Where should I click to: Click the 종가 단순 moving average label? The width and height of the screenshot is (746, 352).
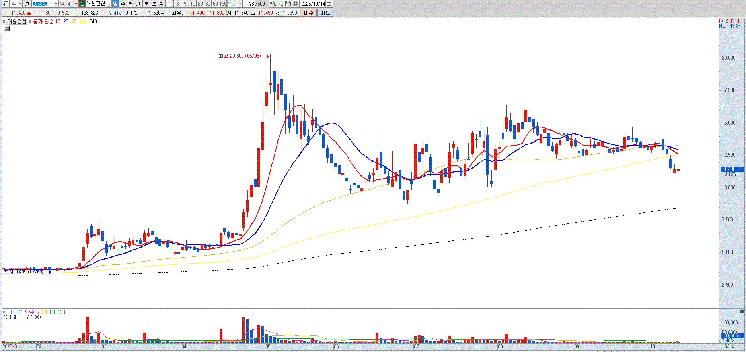tap(43, 22)
